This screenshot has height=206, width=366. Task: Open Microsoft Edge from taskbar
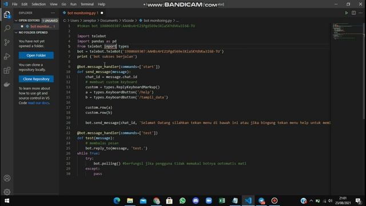[x=117, y=201]
